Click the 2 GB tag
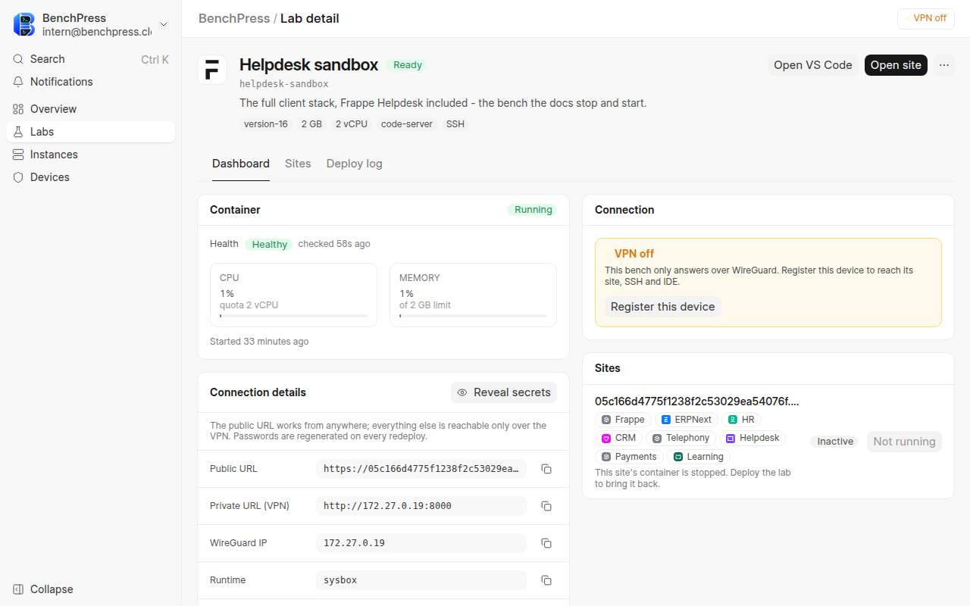 point(311,124)
